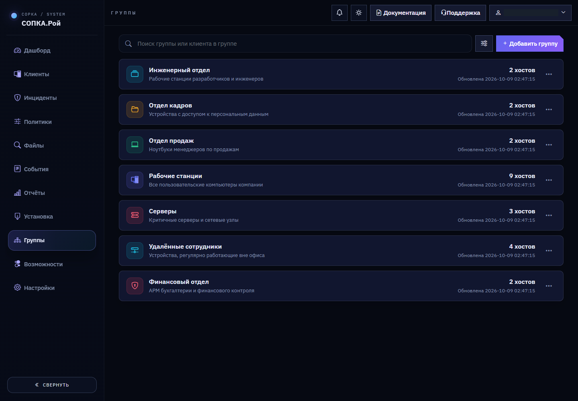Open Настройки in the sidebar
Screen dimensions: 578x401
(x=52, y=288)
